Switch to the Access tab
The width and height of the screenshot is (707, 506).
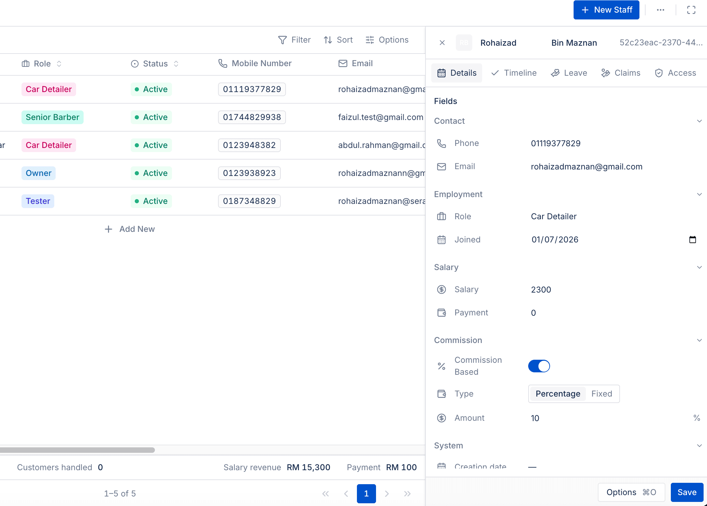pyautogui.click(x=675, y=73)
